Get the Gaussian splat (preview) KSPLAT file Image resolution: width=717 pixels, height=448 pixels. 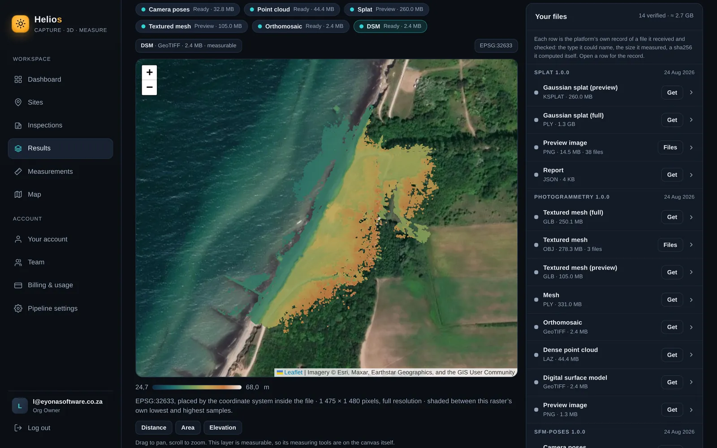672,93
